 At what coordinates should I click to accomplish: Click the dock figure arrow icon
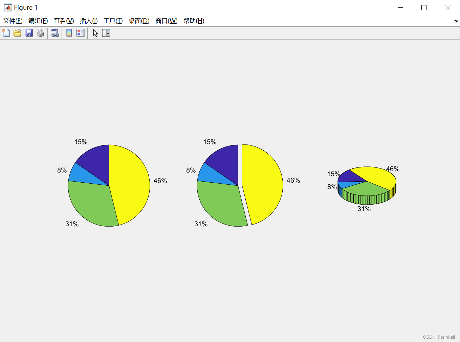456,21
